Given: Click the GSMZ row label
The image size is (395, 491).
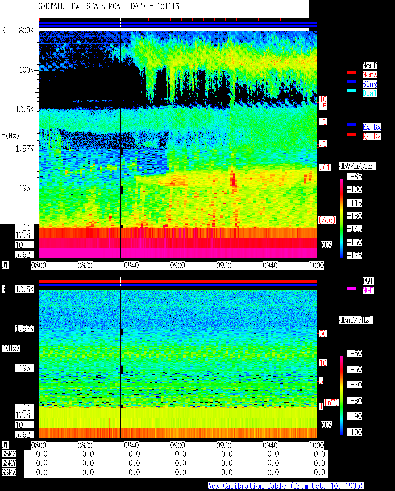Looking at the screenshot, I should tap(9, 472).
